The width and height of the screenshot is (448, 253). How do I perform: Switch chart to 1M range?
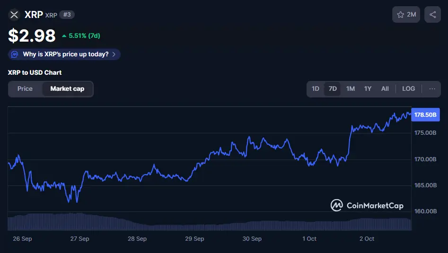[x=350, y=89]
